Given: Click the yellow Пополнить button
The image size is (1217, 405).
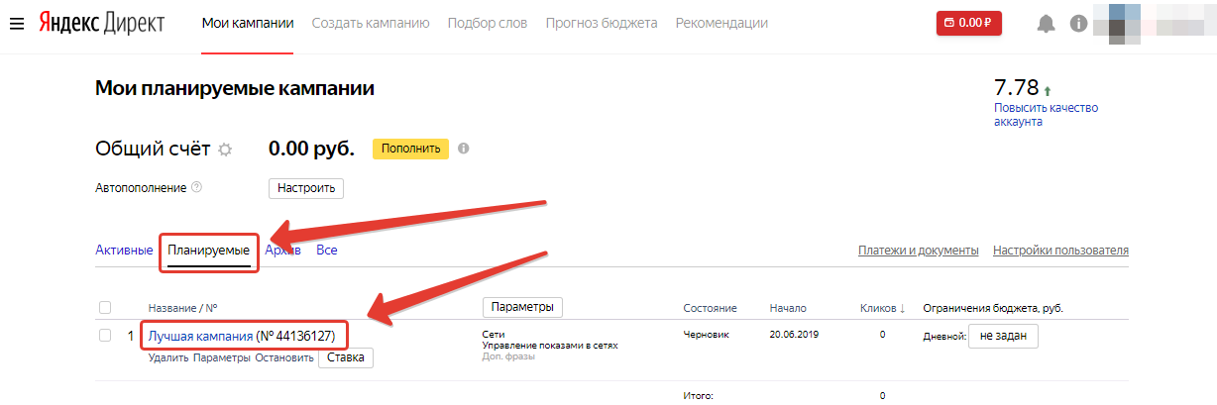Looking at the screenshot, I should [x=410, y=149].
